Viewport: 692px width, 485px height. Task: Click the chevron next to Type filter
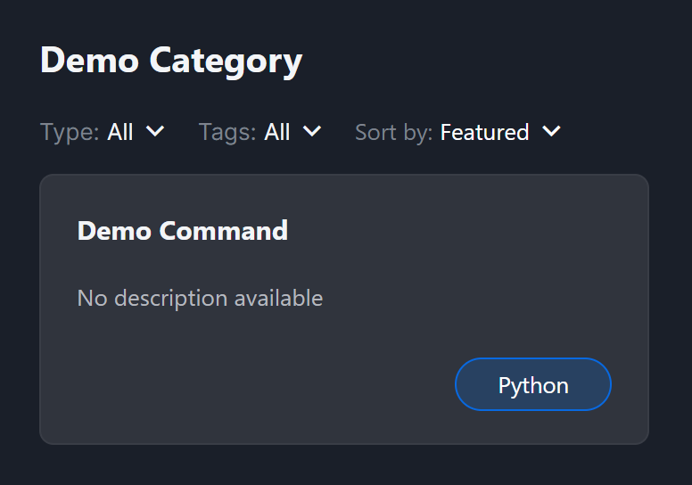[x=155, y=131]
